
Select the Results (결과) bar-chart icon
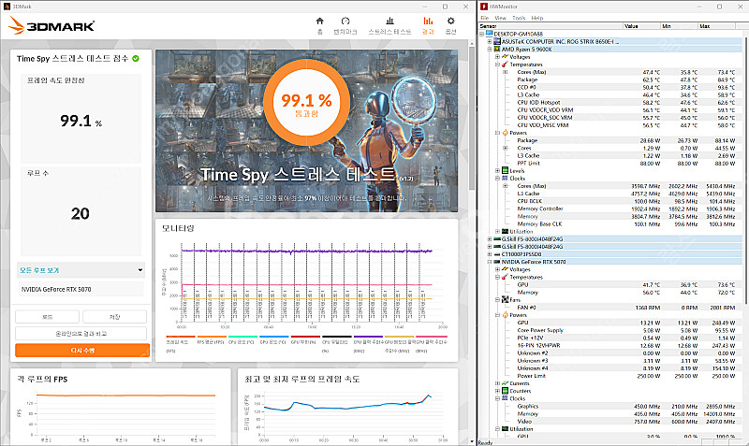click(x=428, y=21)
